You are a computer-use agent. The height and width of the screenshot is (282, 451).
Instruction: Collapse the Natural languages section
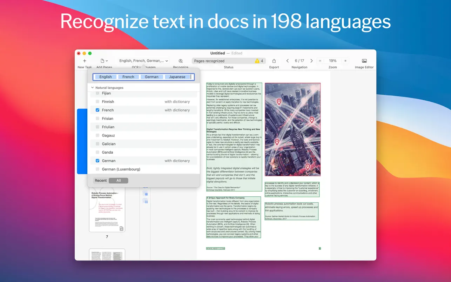click(93, 88)
